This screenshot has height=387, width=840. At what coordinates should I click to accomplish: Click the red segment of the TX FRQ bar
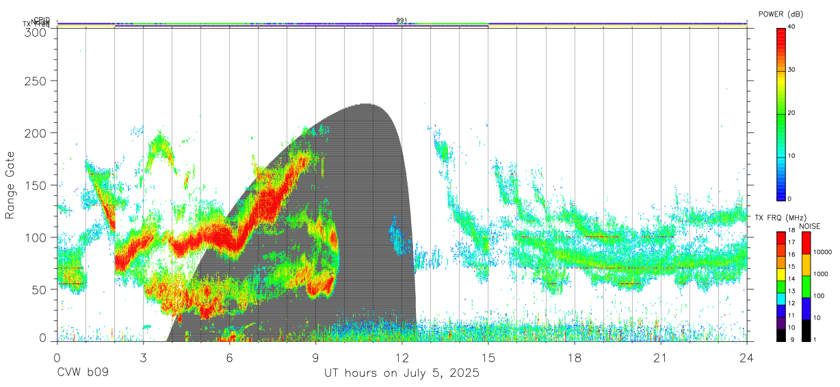click(781, 238)
